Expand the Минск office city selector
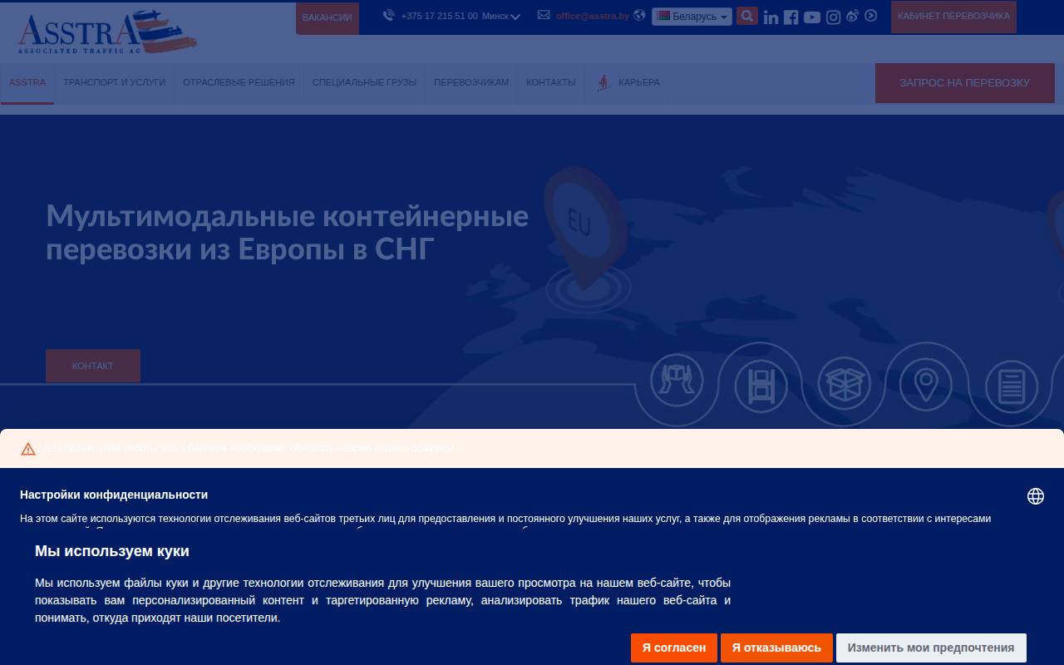This screenshot has width=1064, height=665. click(x=501, y=16)
